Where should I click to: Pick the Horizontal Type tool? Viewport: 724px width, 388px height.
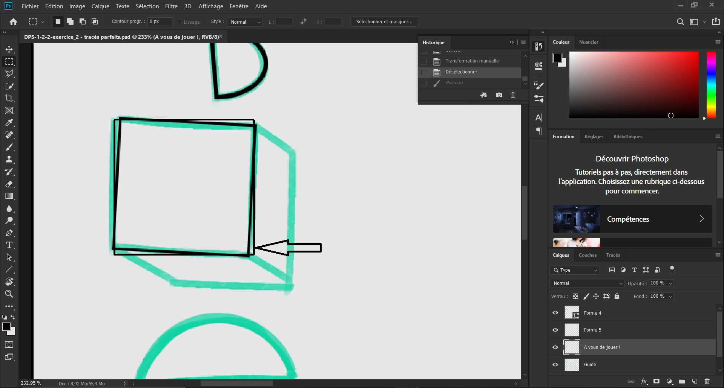pyautogui.click(x=9, y=245)
